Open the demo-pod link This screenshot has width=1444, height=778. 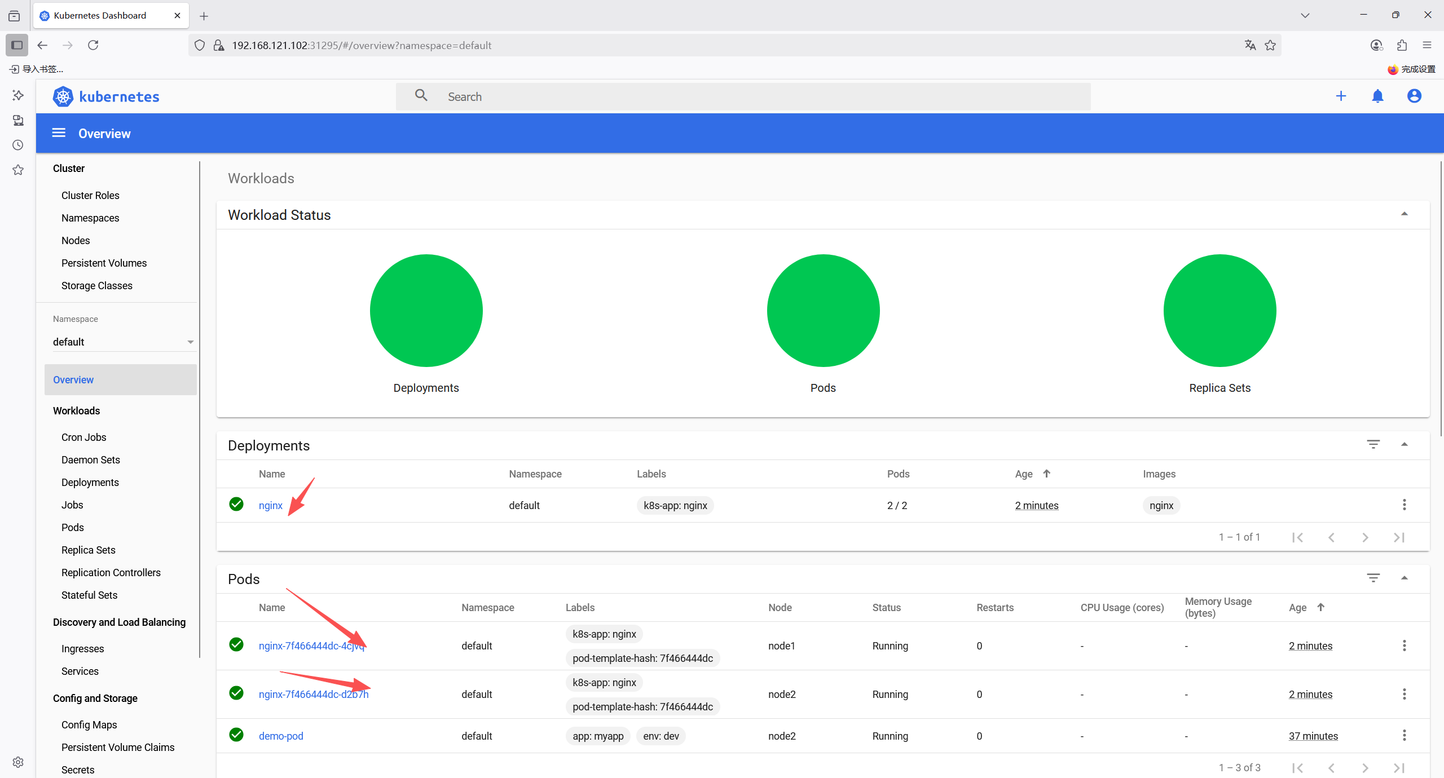click(x=281, y=736)
